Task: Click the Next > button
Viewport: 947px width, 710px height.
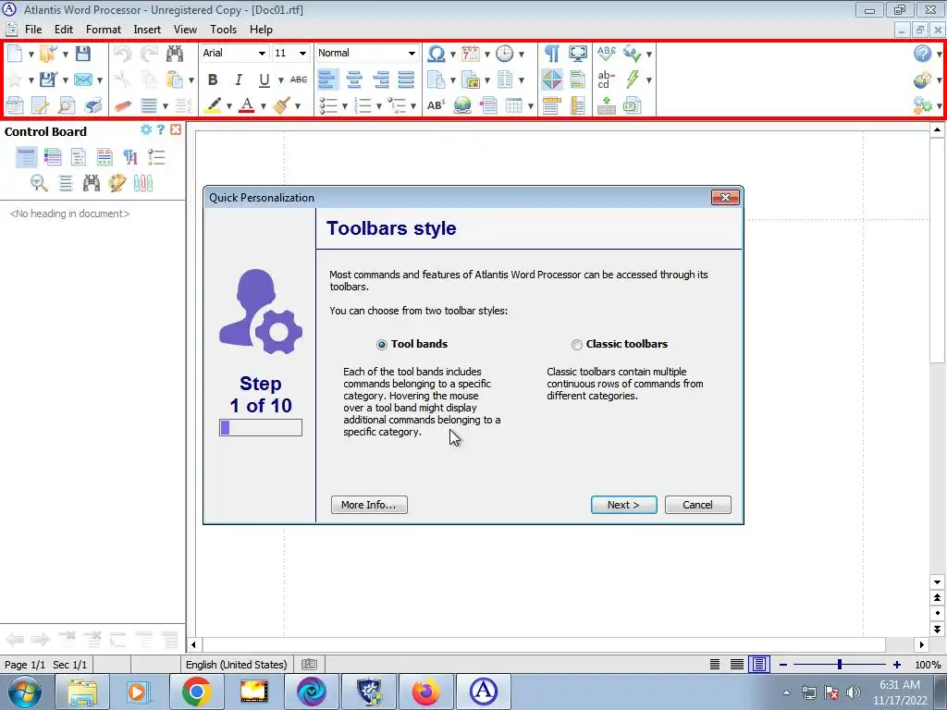Action: 624,505
